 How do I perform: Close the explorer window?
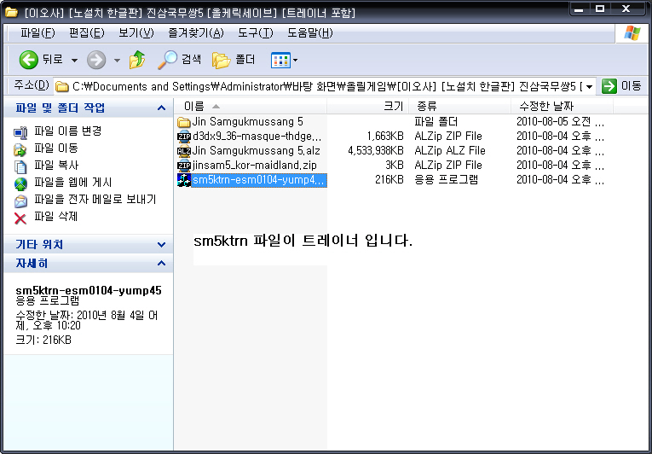tap(626, 9)
